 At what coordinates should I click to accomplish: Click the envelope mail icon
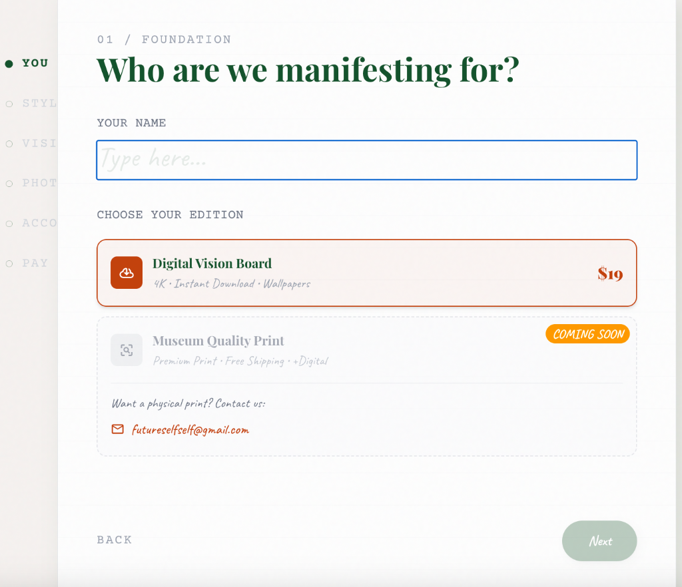coord(118,429)
